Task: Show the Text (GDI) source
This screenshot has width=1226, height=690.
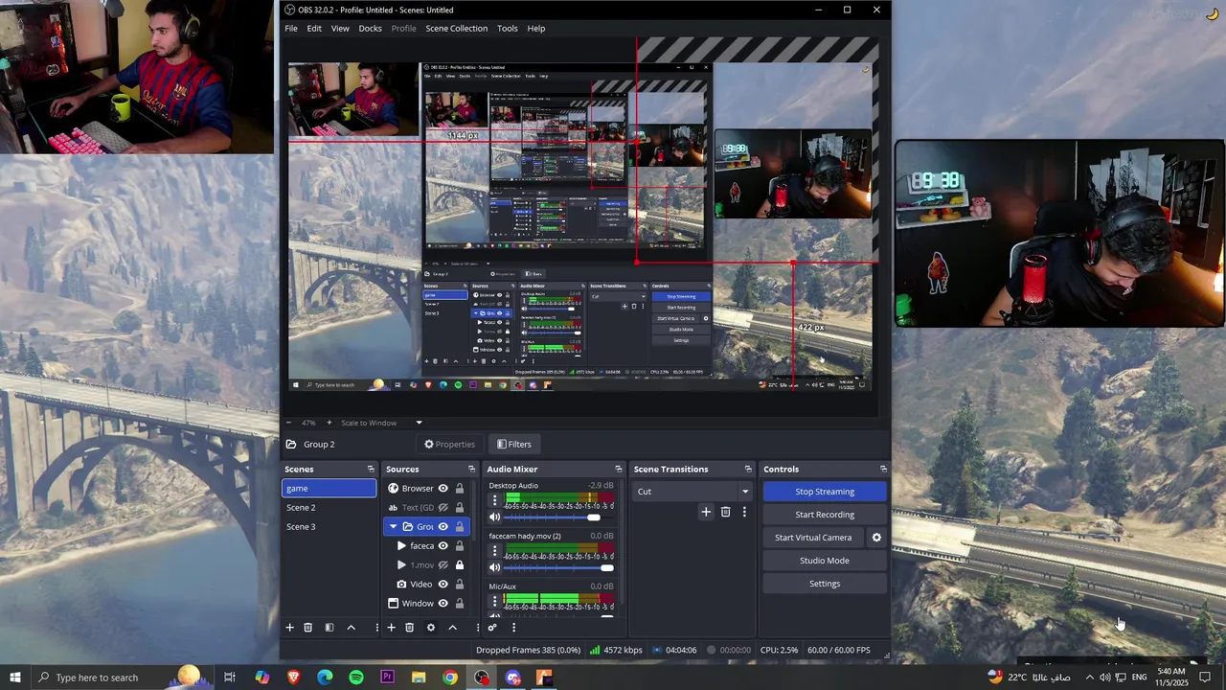Action: tap(443, 508)
